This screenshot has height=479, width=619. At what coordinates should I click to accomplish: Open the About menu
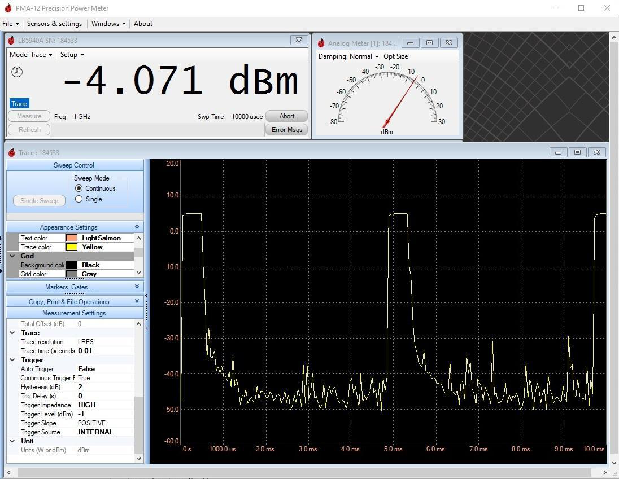coord(143,24)
